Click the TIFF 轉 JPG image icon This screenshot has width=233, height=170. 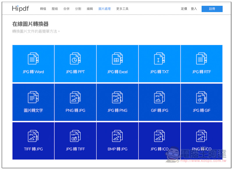(33, 136)
